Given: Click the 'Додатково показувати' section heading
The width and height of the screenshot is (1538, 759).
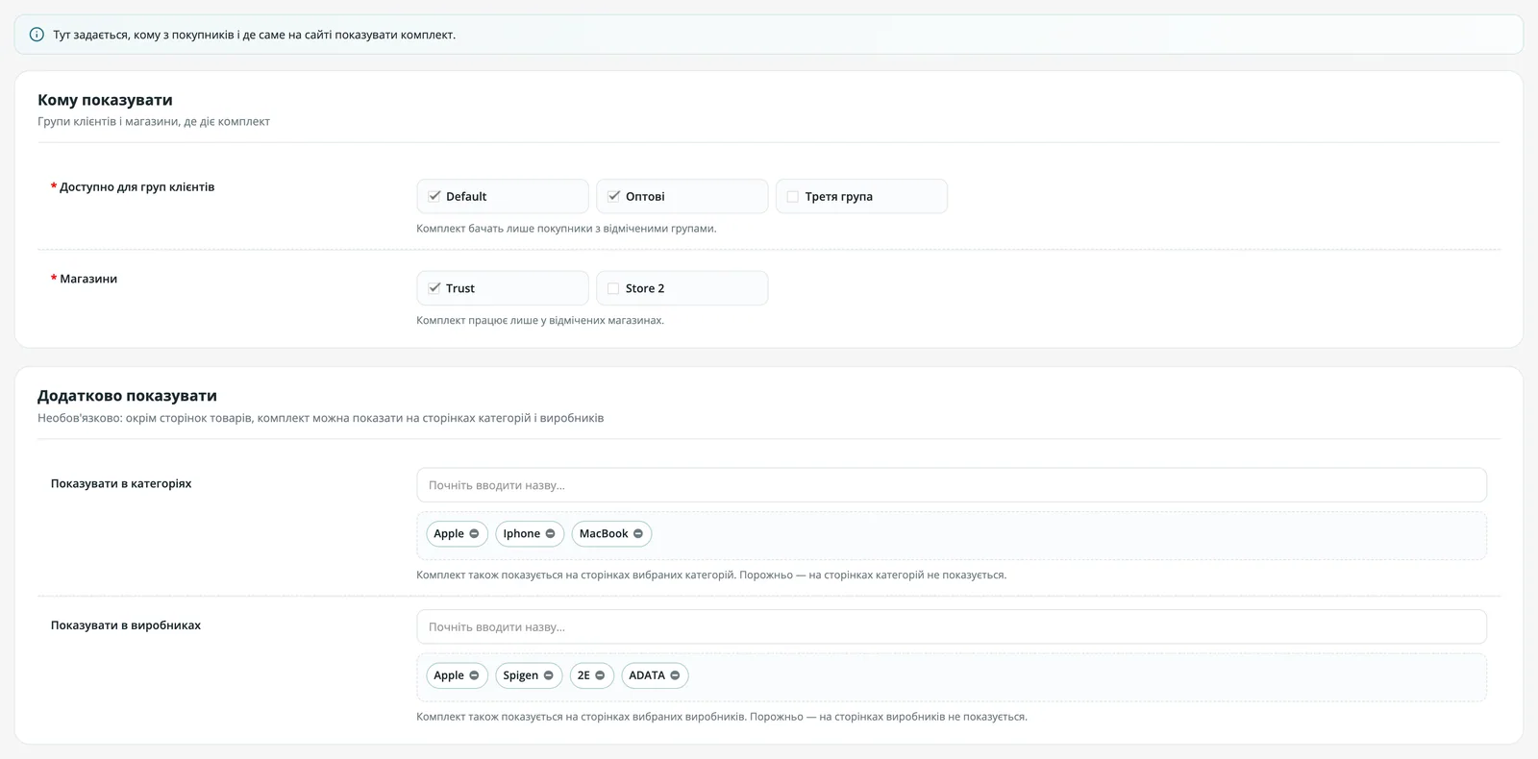Looking at the screenshot, I should tap(127, 396).
